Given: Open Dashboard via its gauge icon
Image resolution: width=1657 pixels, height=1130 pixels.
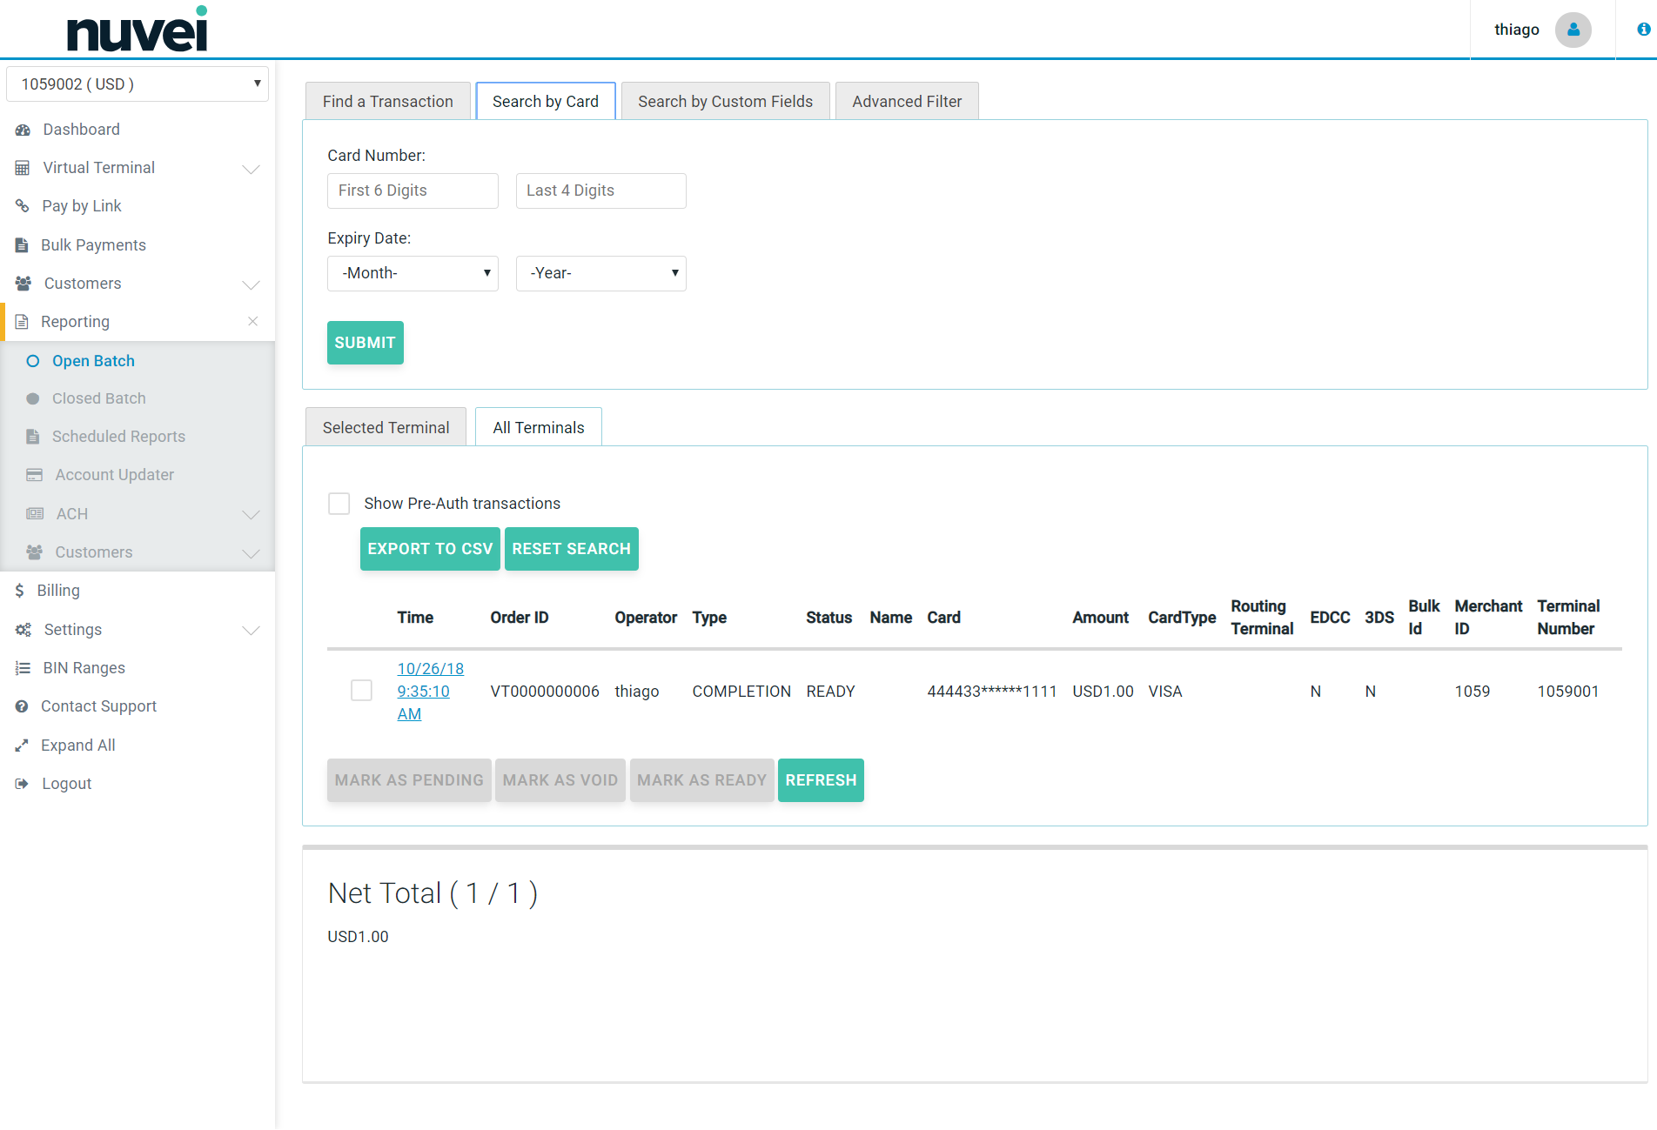Looking at the screenshot, I should point(23,130).
